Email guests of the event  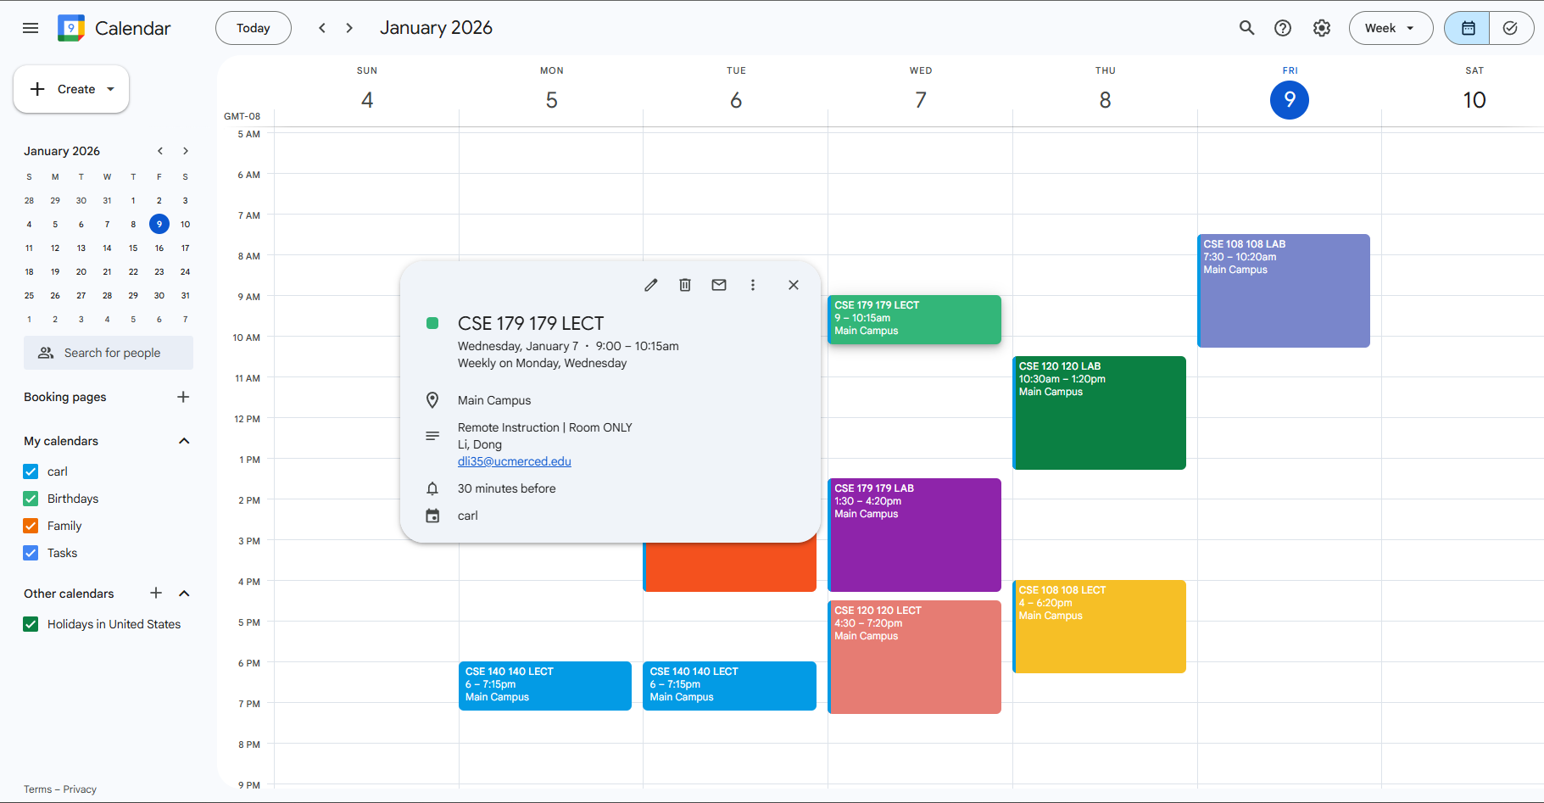point(718,284)
